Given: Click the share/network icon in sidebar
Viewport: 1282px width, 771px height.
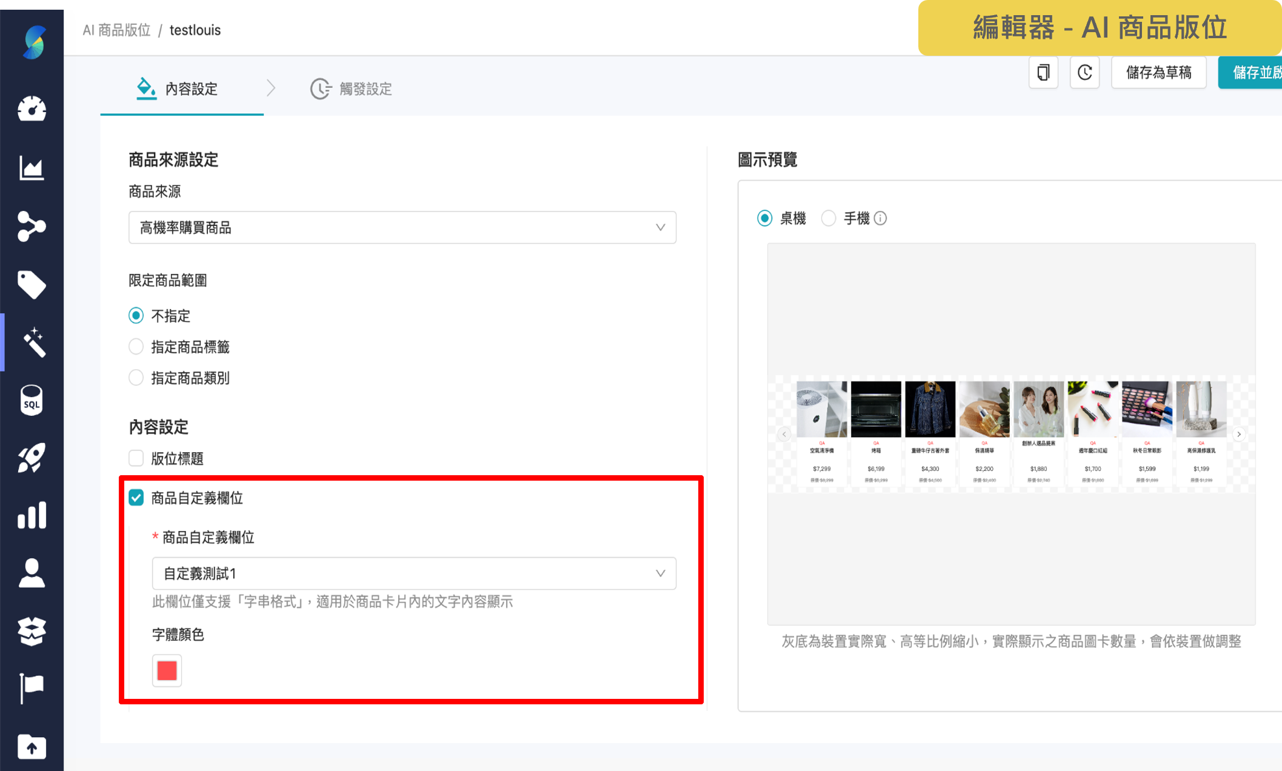Looking at the screenshot, I should click(x=32, y=226).
